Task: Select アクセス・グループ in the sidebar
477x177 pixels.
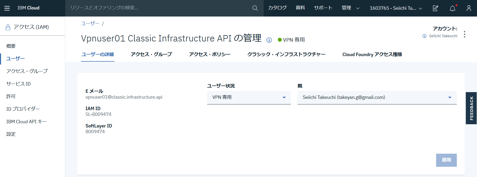Action: coord(27,71)
